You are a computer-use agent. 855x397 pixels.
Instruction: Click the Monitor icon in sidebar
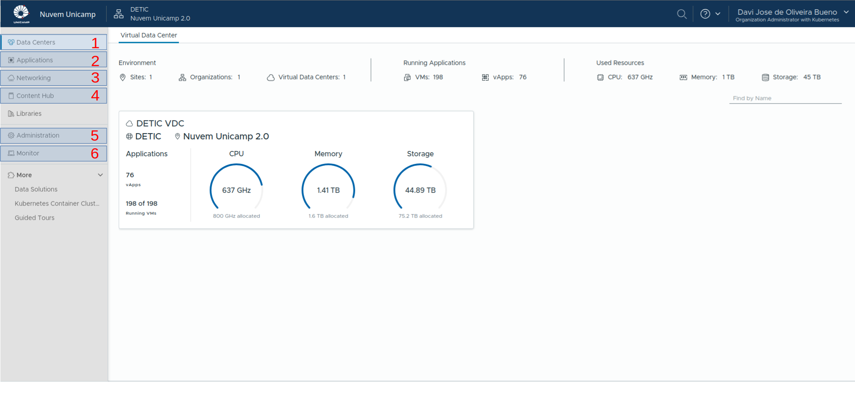[x=11, y=153]
